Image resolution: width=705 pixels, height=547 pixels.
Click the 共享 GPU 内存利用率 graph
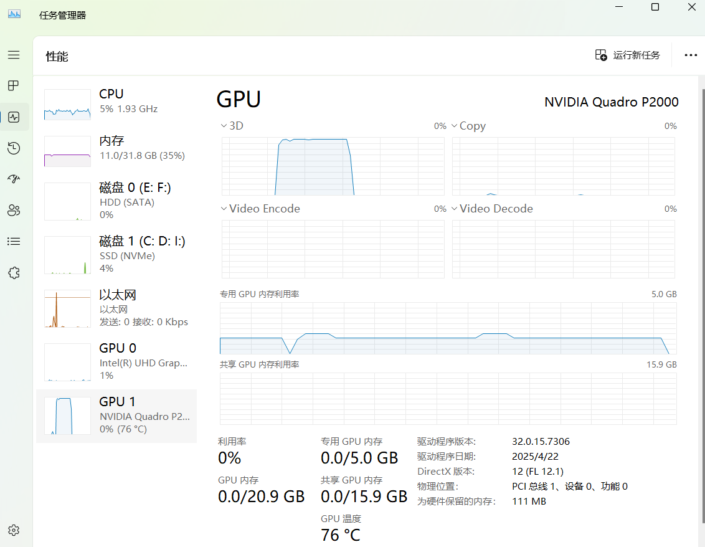tap(448, 399)
